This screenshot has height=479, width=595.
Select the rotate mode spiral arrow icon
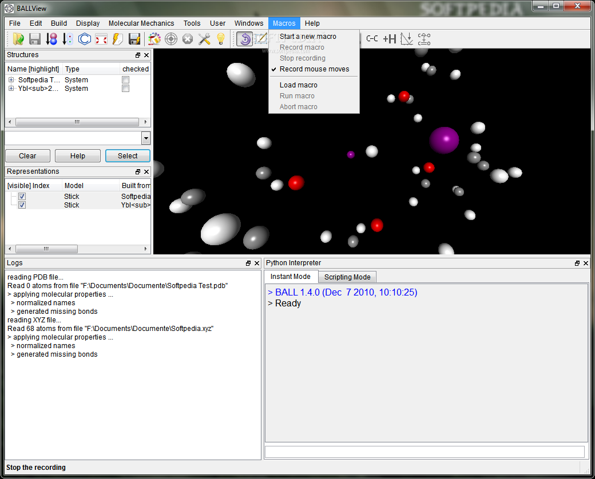click(x=244, y=39)
